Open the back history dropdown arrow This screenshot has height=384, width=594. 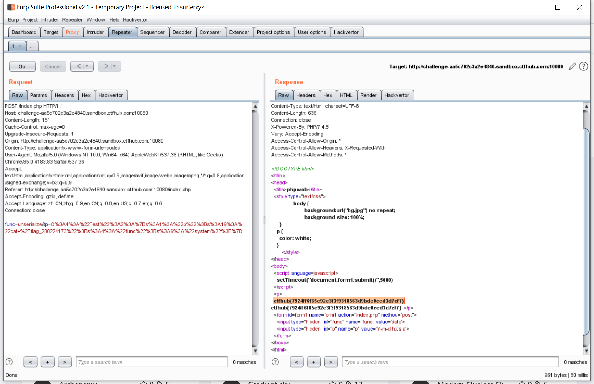87,66
